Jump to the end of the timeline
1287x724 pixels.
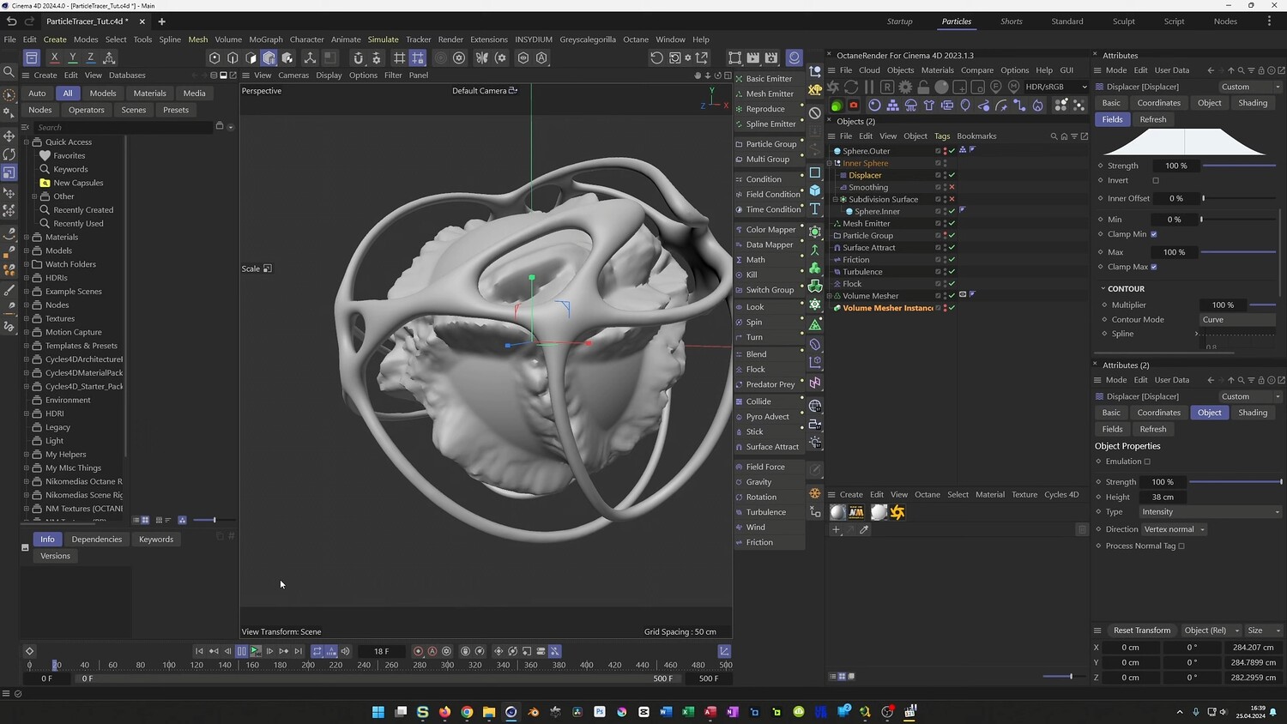click(298, 651)
